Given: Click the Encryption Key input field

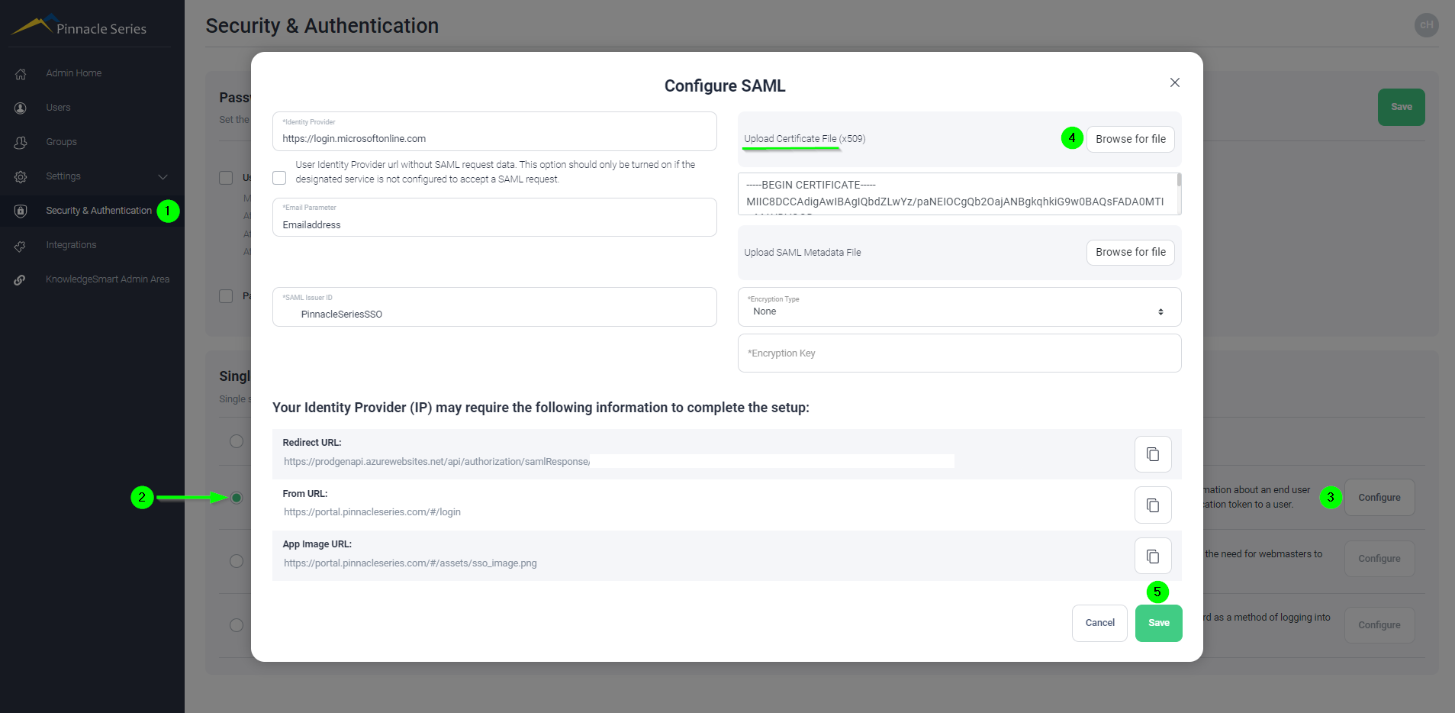Looking at the screenshot, I should (959, 353).
